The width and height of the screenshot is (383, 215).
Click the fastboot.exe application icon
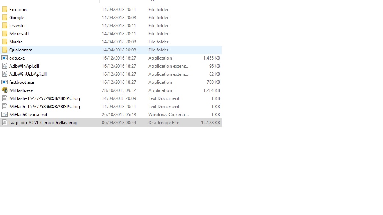coord(5,82)
